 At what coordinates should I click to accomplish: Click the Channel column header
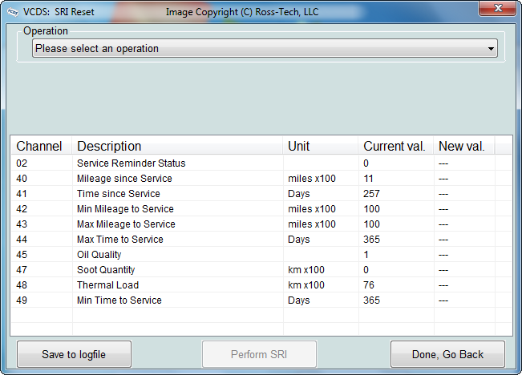(x=39, y=146)
